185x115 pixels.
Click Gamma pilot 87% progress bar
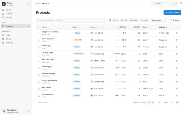pyautogui.click(x=118, y=68)
